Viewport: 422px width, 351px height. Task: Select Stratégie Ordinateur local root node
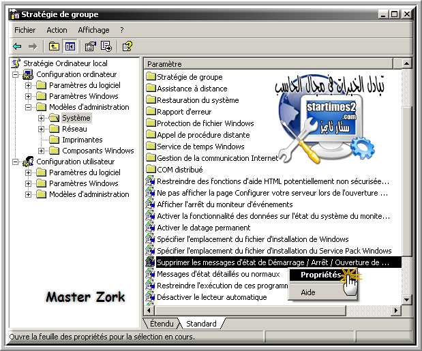65,63
